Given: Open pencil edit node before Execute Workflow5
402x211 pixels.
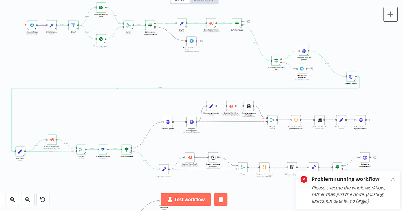Looking at the screenshot, I should coord(182,23).
